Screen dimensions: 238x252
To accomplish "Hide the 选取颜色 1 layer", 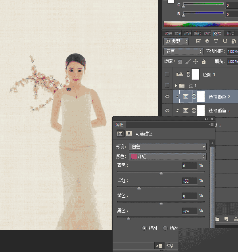I will [167, 111].
